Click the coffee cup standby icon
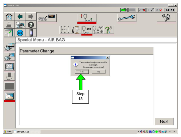 [9, 25]
